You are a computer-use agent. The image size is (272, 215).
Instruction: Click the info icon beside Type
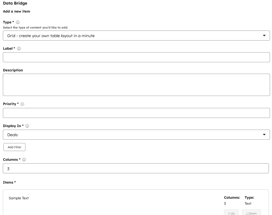pos(18,22)
